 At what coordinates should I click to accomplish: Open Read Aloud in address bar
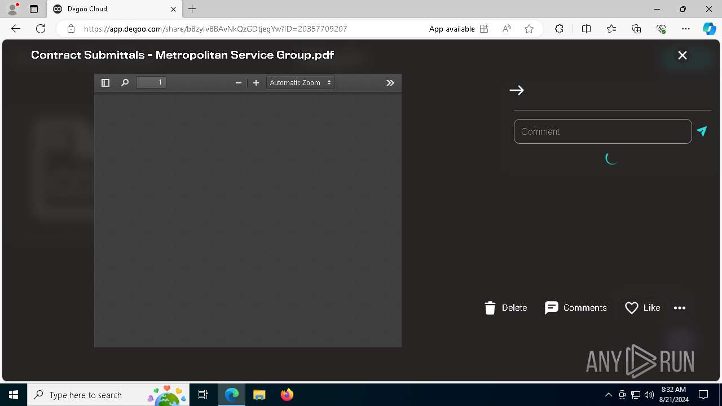(x=507, y=29)
